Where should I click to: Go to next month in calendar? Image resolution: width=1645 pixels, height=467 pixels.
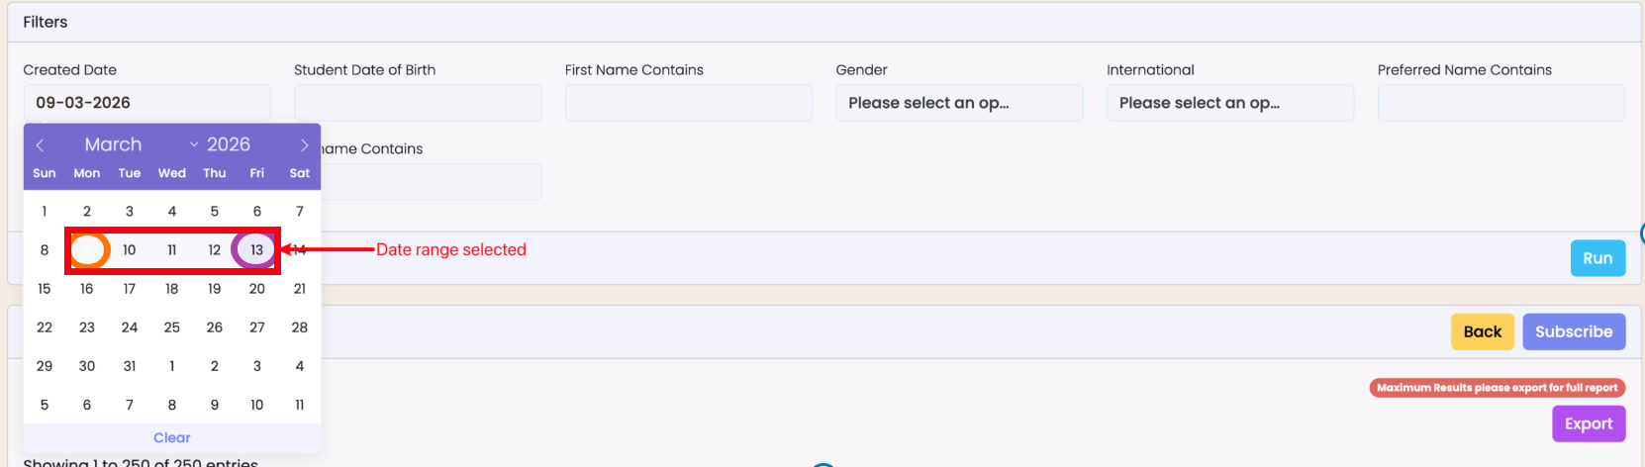pos(304,145)
